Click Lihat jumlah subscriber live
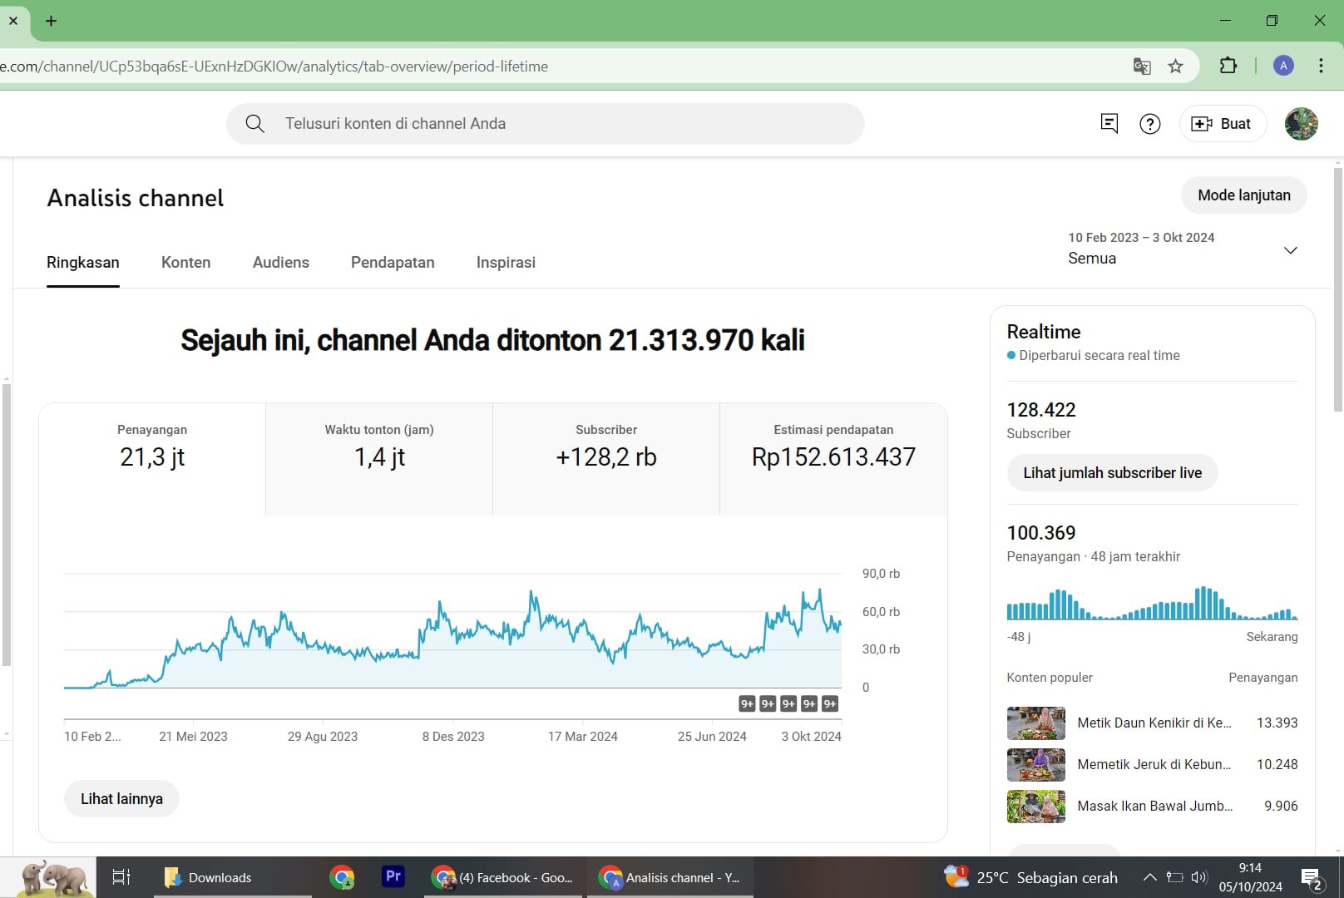The height and width of the screenshot is (898, 1344). pos(1112,473)
